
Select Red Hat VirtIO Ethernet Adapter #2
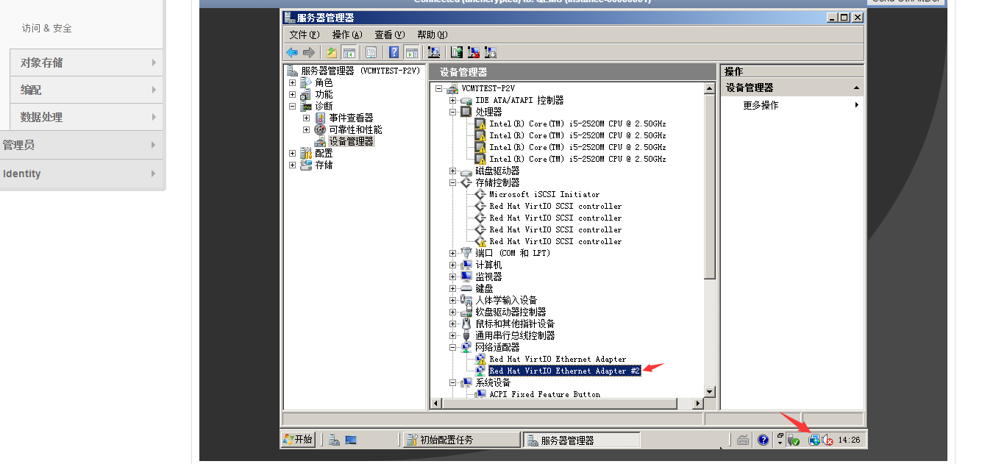tap(564, 371)
